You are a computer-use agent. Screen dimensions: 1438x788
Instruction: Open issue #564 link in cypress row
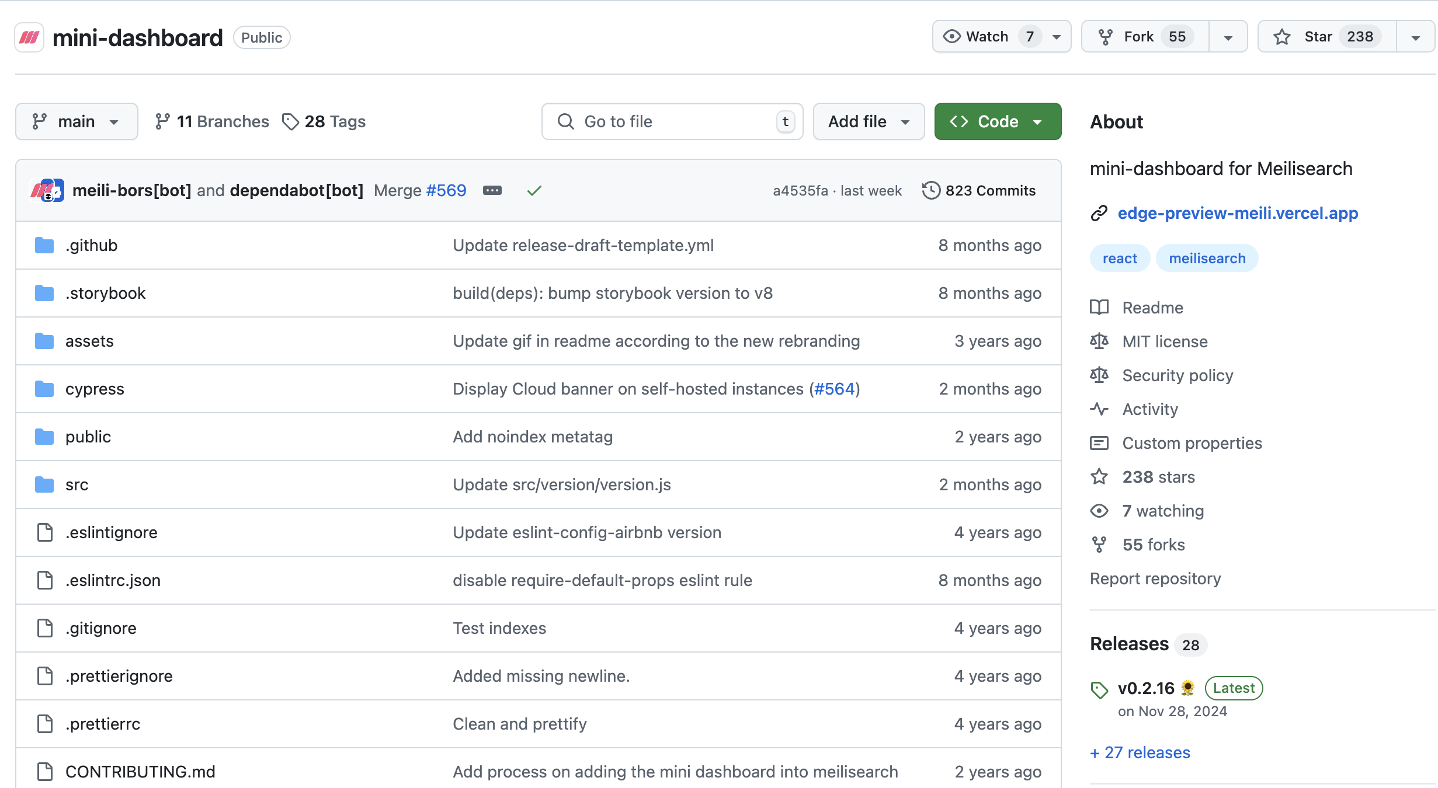click(x=834, y=389)
